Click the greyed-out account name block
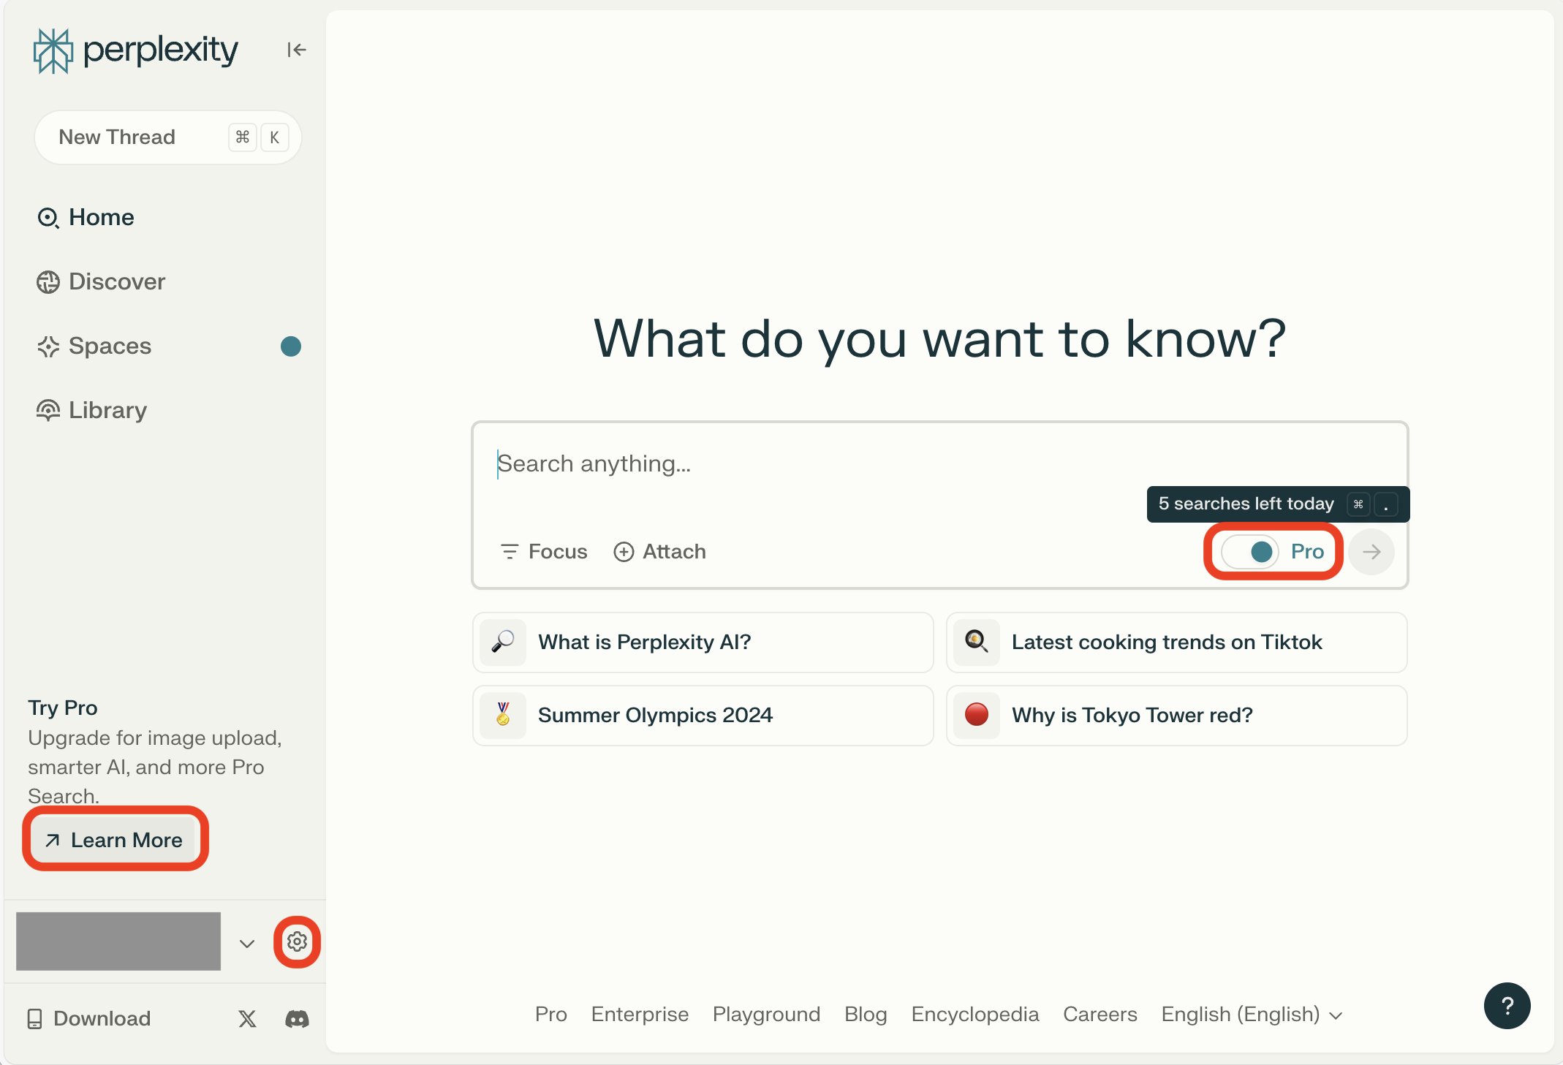Viewport: 1563px width, 1065px height. click(118, 941)
